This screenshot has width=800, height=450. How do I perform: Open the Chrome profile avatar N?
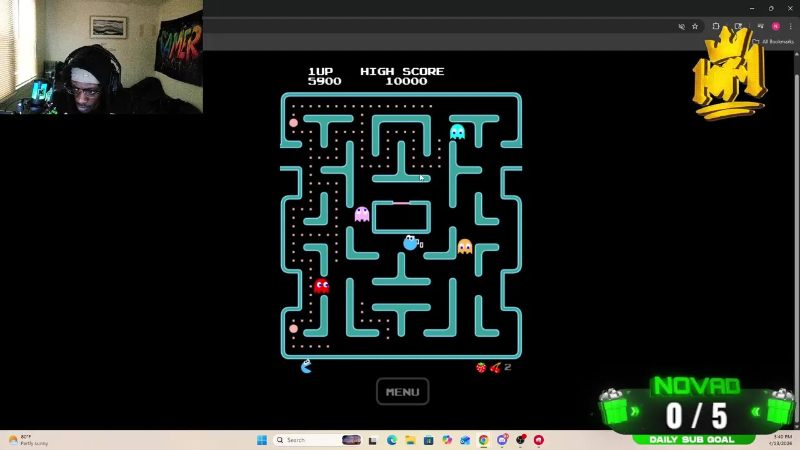pos(776,26)
